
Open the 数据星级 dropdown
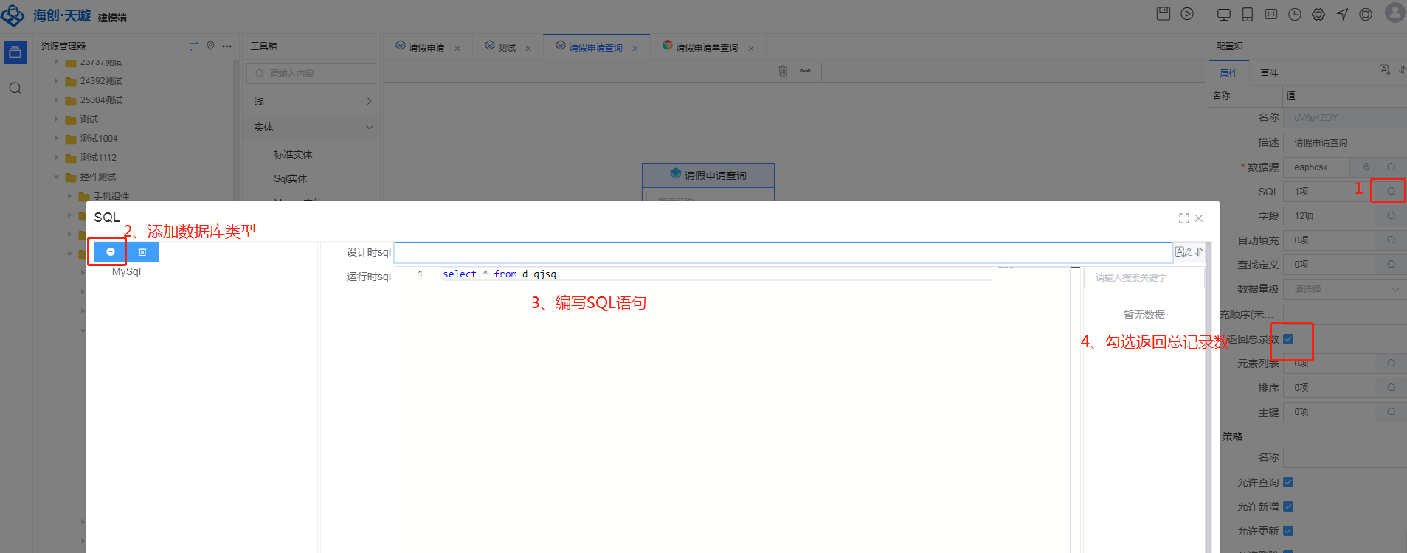(x=1344, y=290)
